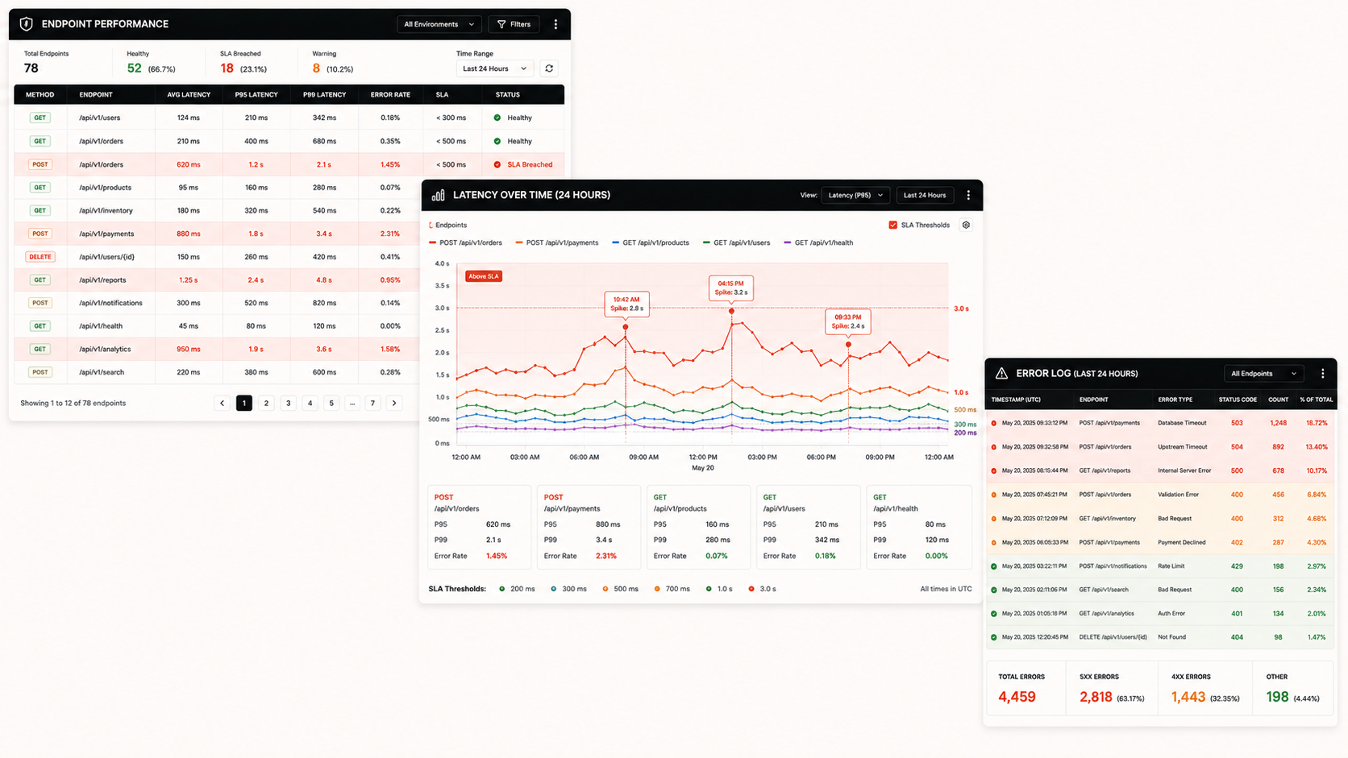The width and height of the screenshot is (1348, 758).
Task: Toggle the GET /api/v1/users legend series
Action: pos(737,242)
